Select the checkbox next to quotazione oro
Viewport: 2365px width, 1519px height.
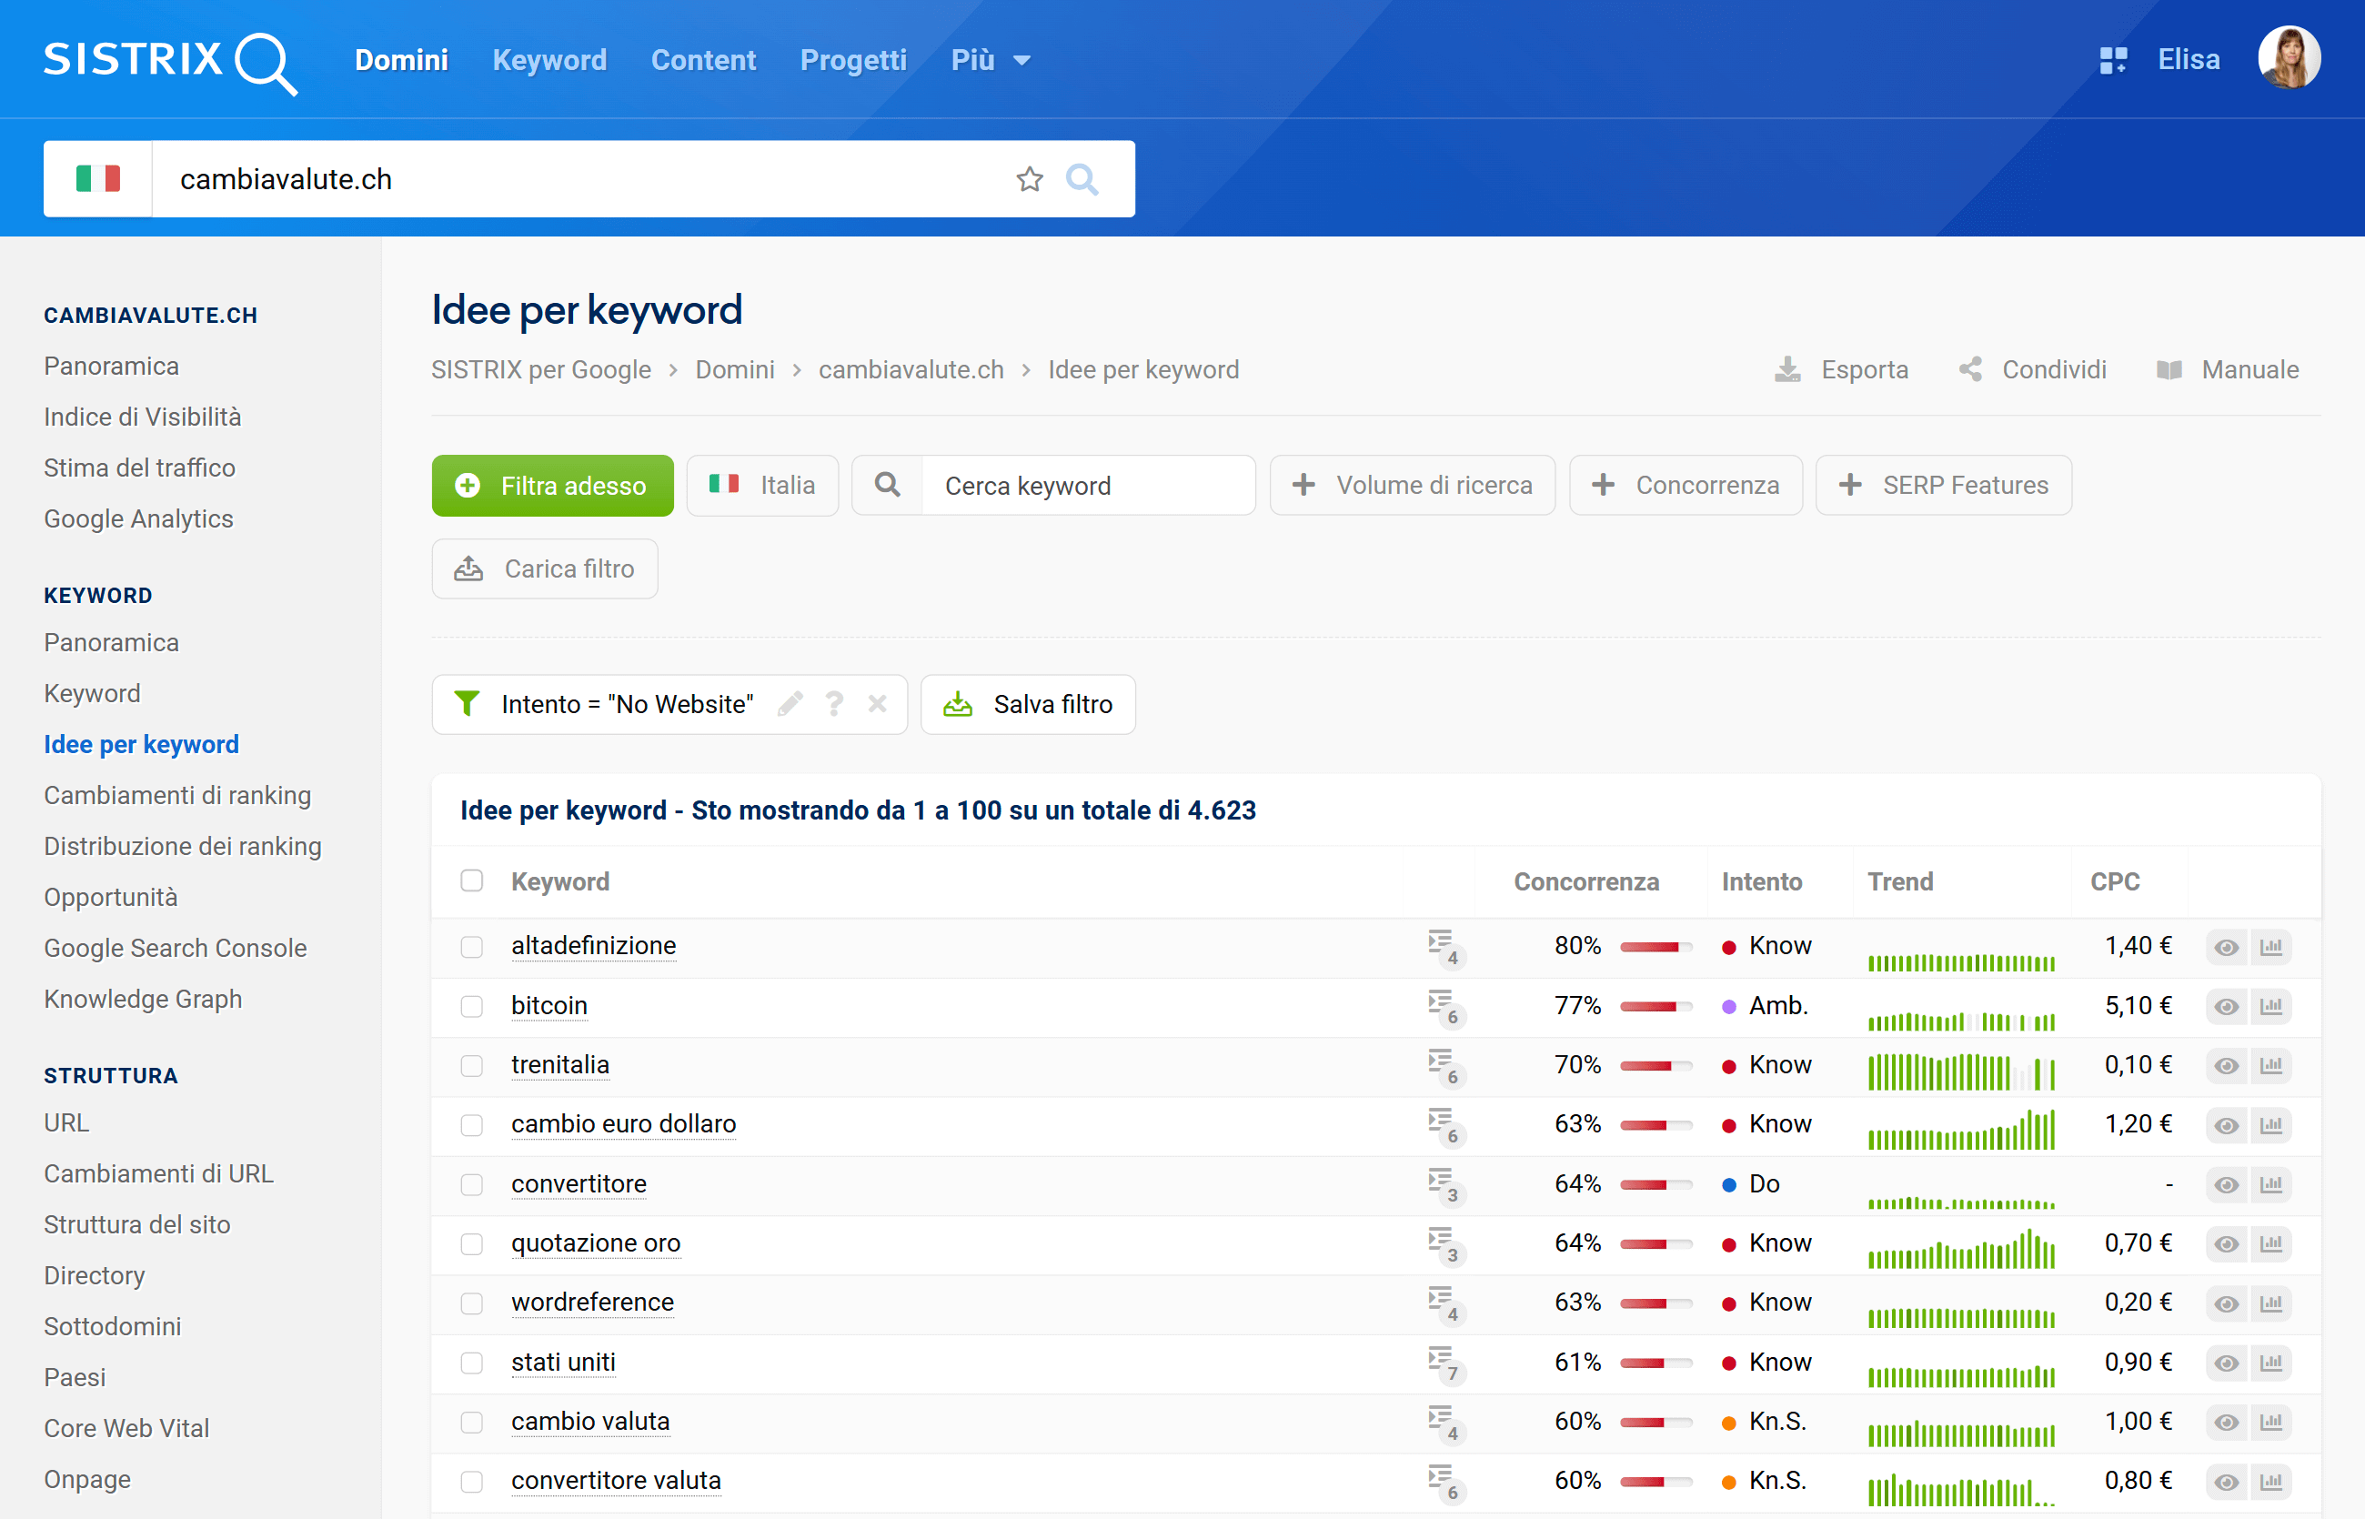(471, 1245)
